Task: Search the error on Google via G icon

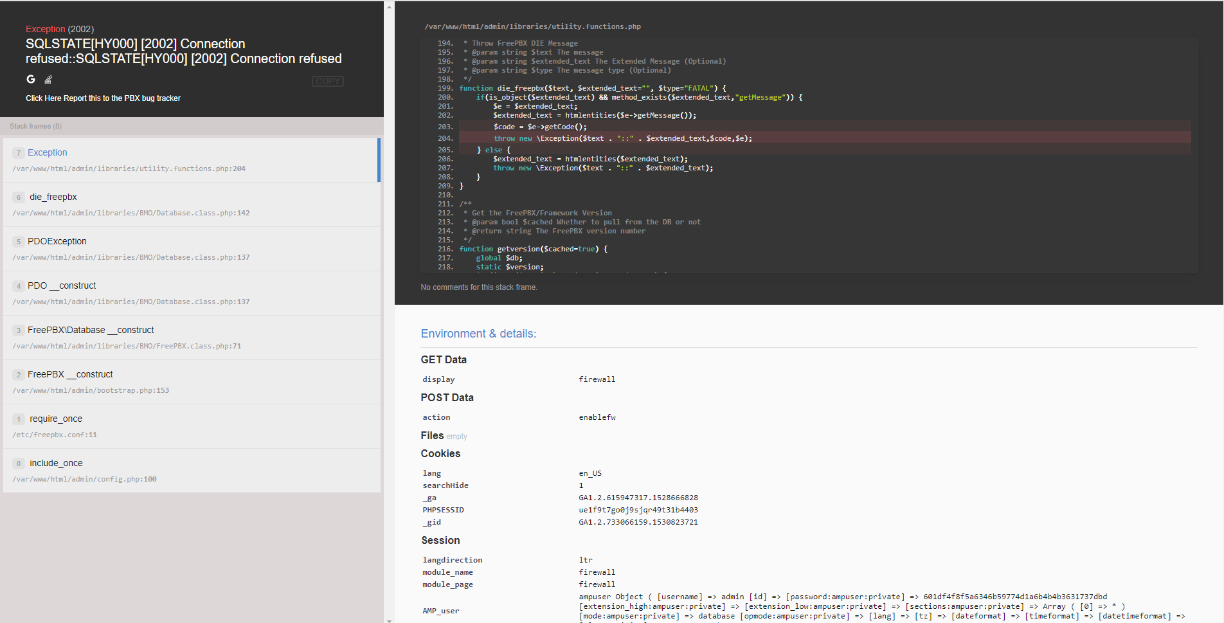Action: 31,79
